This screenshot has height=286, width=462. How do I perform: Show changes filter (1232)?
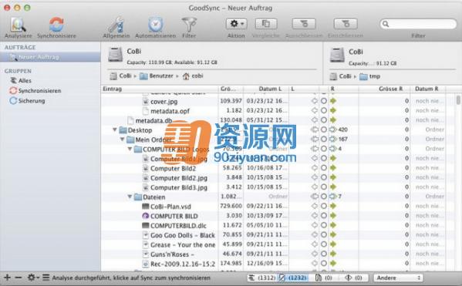click(293, 278)
